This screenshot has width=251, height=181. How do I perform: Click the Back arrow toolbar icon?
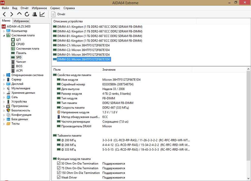click(4, 14)
